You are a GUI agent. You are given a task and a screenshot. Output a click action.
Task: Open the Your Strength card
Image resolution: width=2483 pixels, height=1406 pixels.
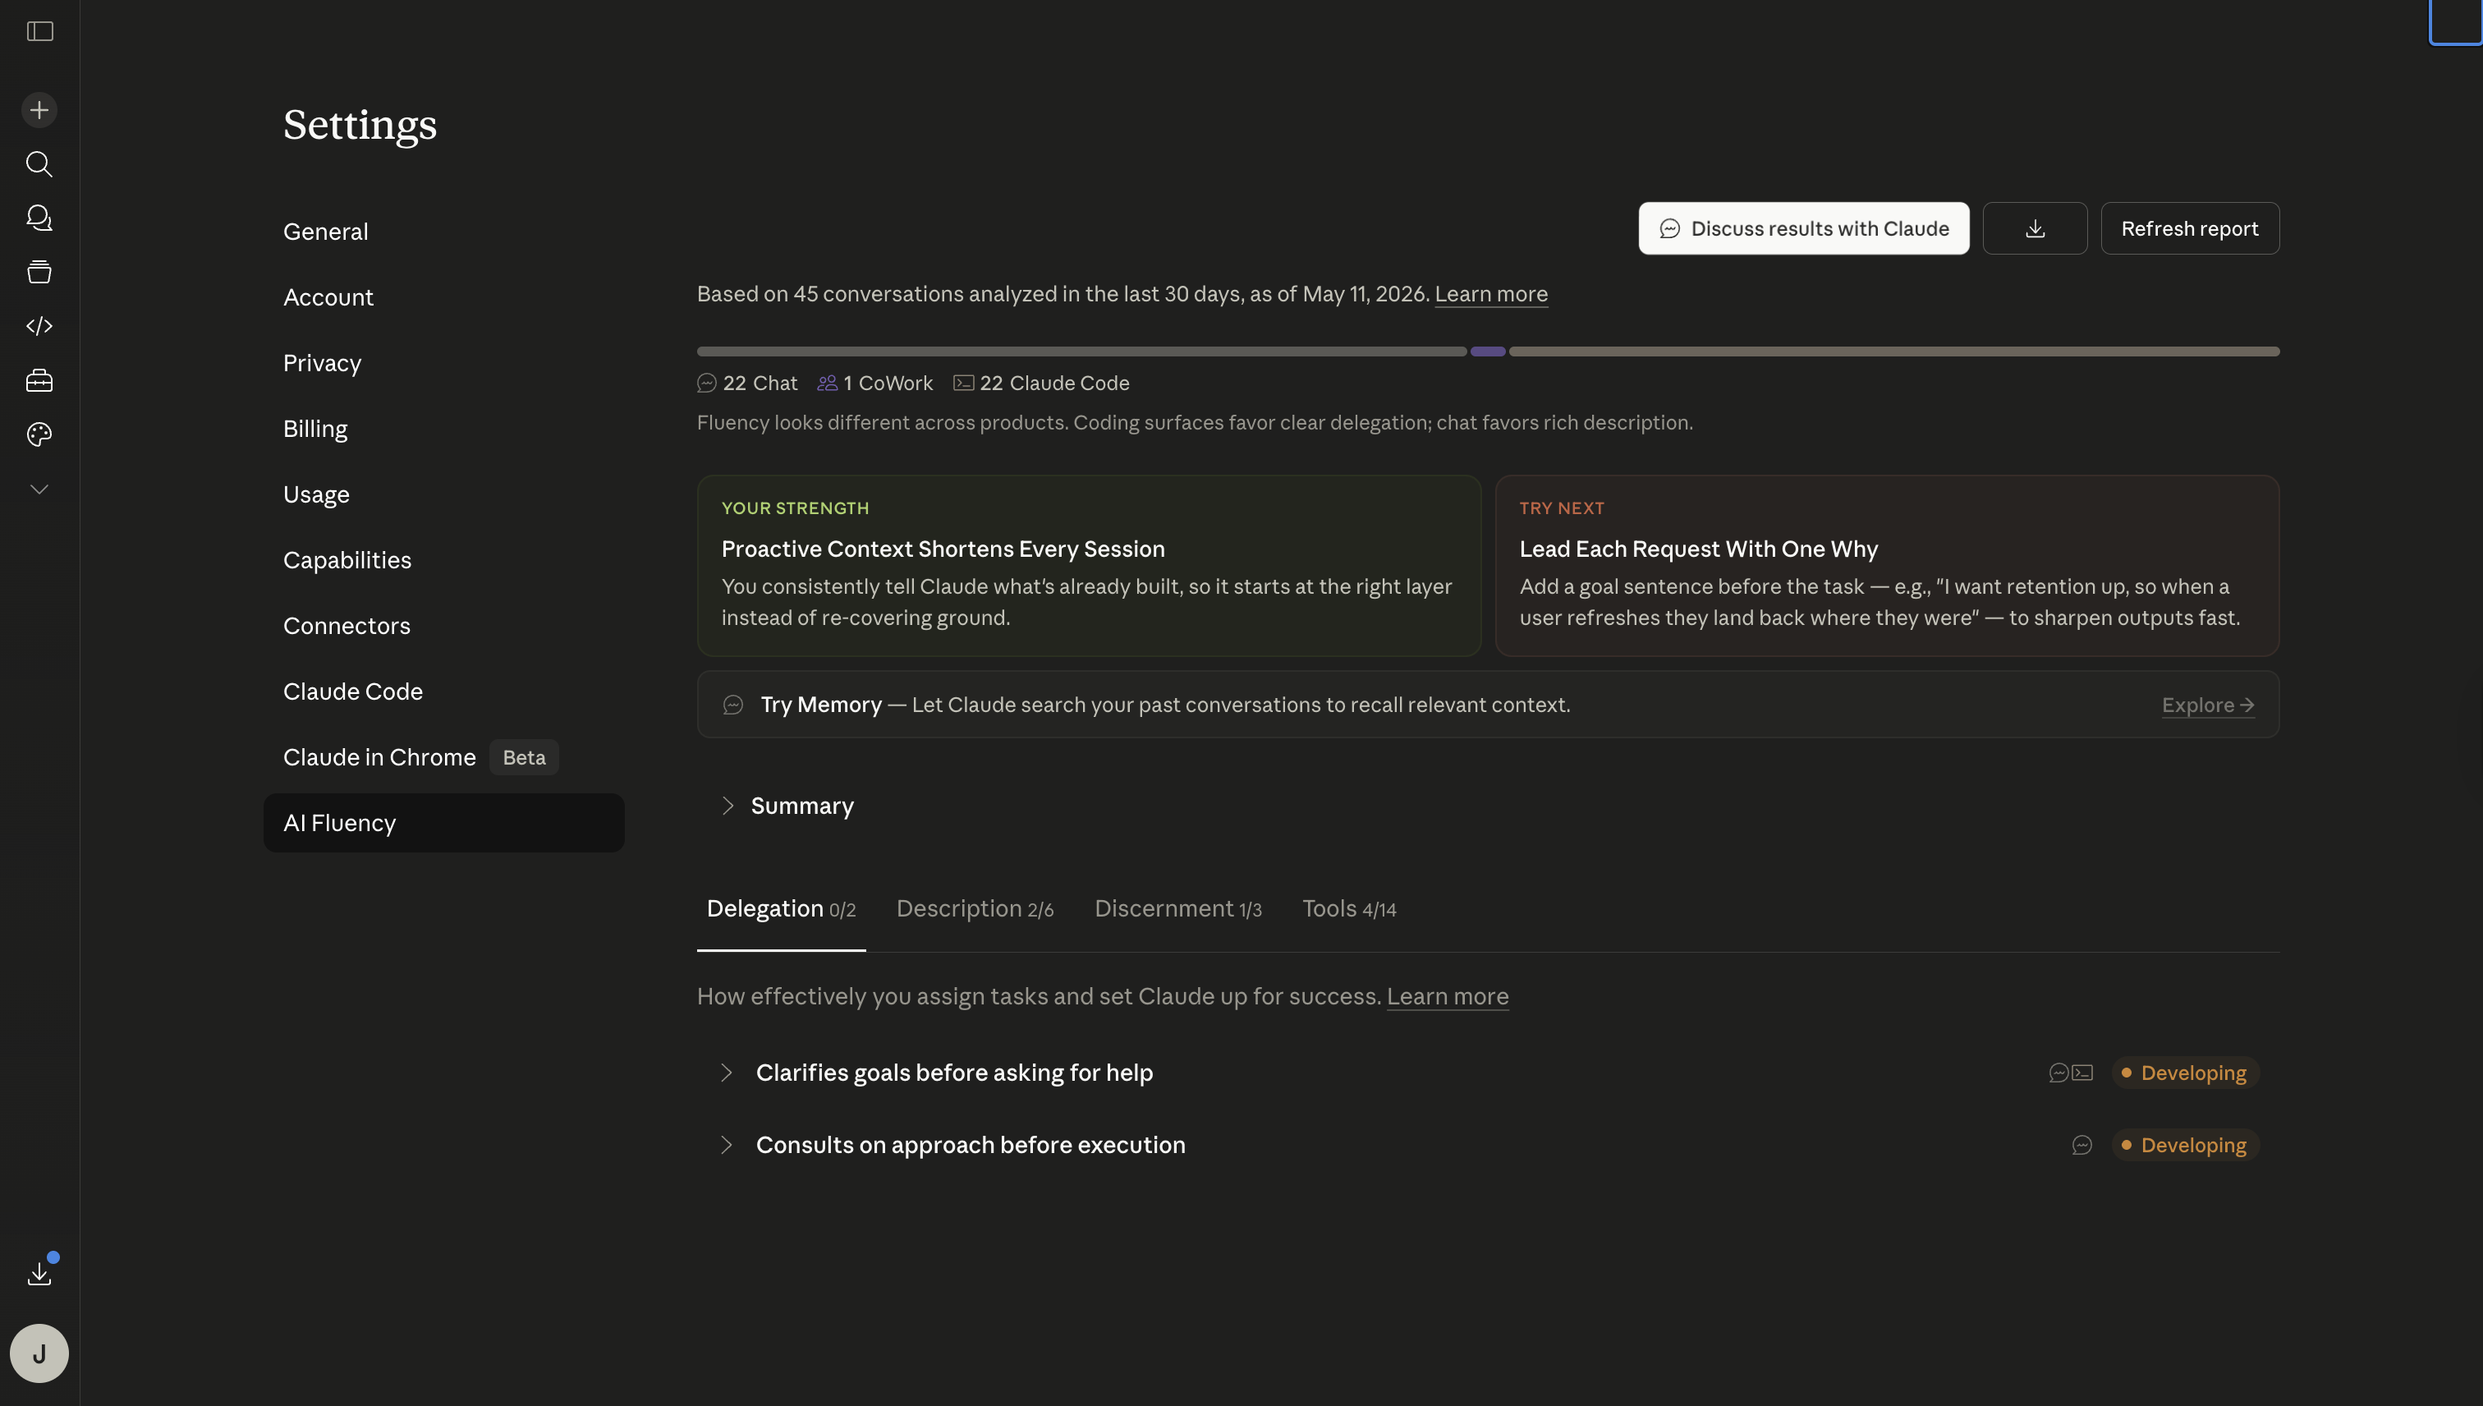click(1089, 566)
